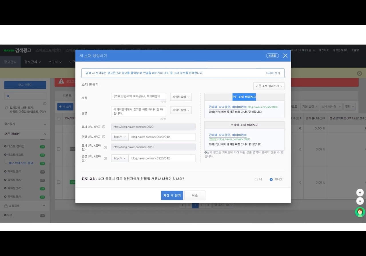Toggle the ON switch for 파워링크#3

pos(42,189)
